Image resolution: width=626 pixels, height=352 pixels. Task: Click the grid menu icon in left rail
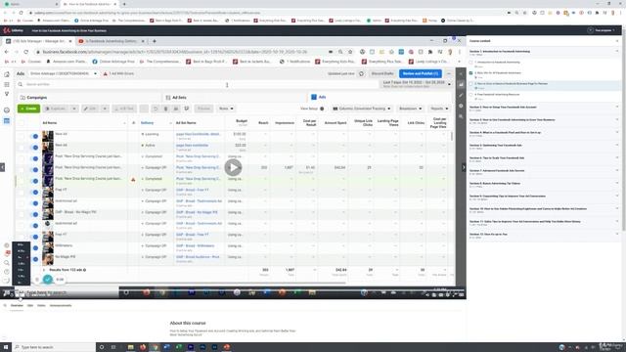[x=7, y=85]
